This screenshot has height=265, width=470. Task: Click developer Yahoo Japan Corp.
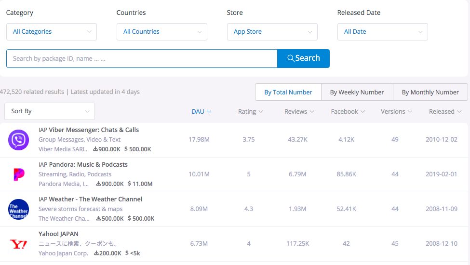[63, 253]
